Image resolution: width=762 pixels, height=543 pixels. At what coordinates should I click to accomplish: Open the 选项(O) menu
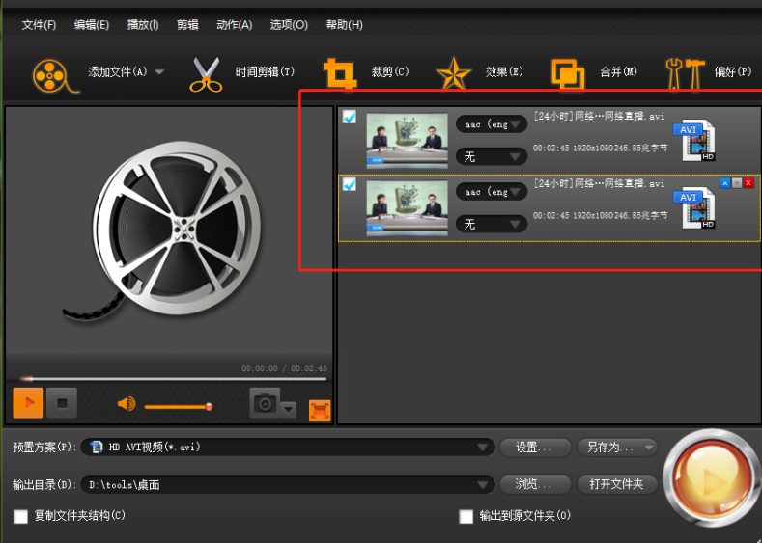click(x=289, y=25)
